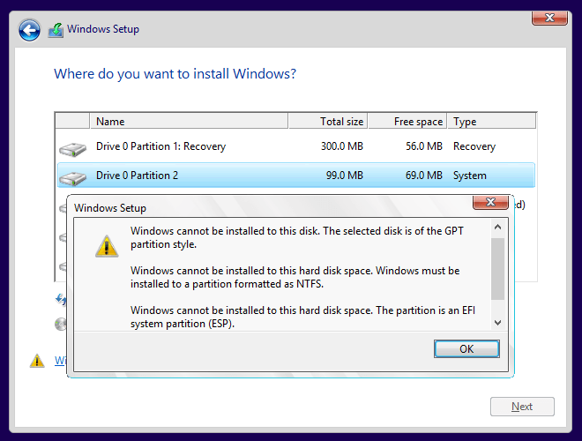Click the Type column header

pos(489,122)
